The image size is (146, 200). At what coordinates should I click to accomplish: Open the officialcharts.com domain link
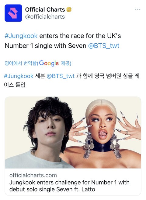(33, 175)
